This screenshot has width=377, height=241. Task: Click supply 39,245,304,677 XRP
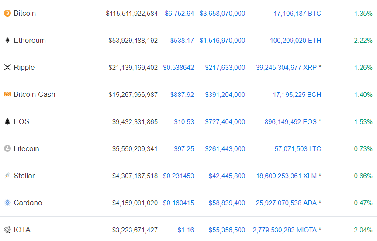pos(287,68)
